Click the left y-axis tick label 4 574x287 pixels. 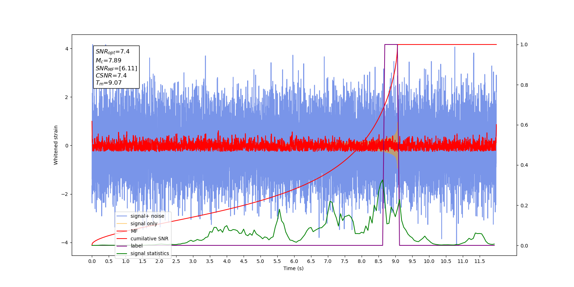67,49
